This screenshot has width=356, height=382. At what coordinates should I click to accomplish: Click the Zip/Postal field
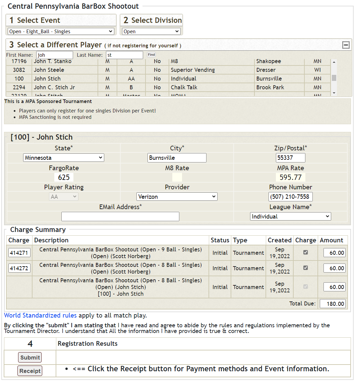click(290, 158)
